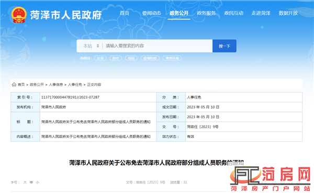Viewport: 314px width, 193px height.
Task: Click the 内容概述 row summary text
Action: click(x=96, y=137)
